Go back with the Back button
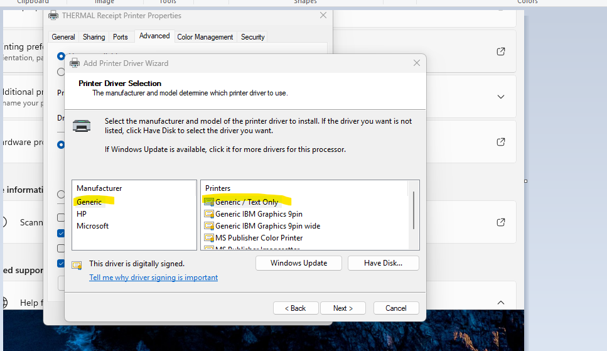Image resolution: width=607 pixels, height=351 pixels. point(296,308)
